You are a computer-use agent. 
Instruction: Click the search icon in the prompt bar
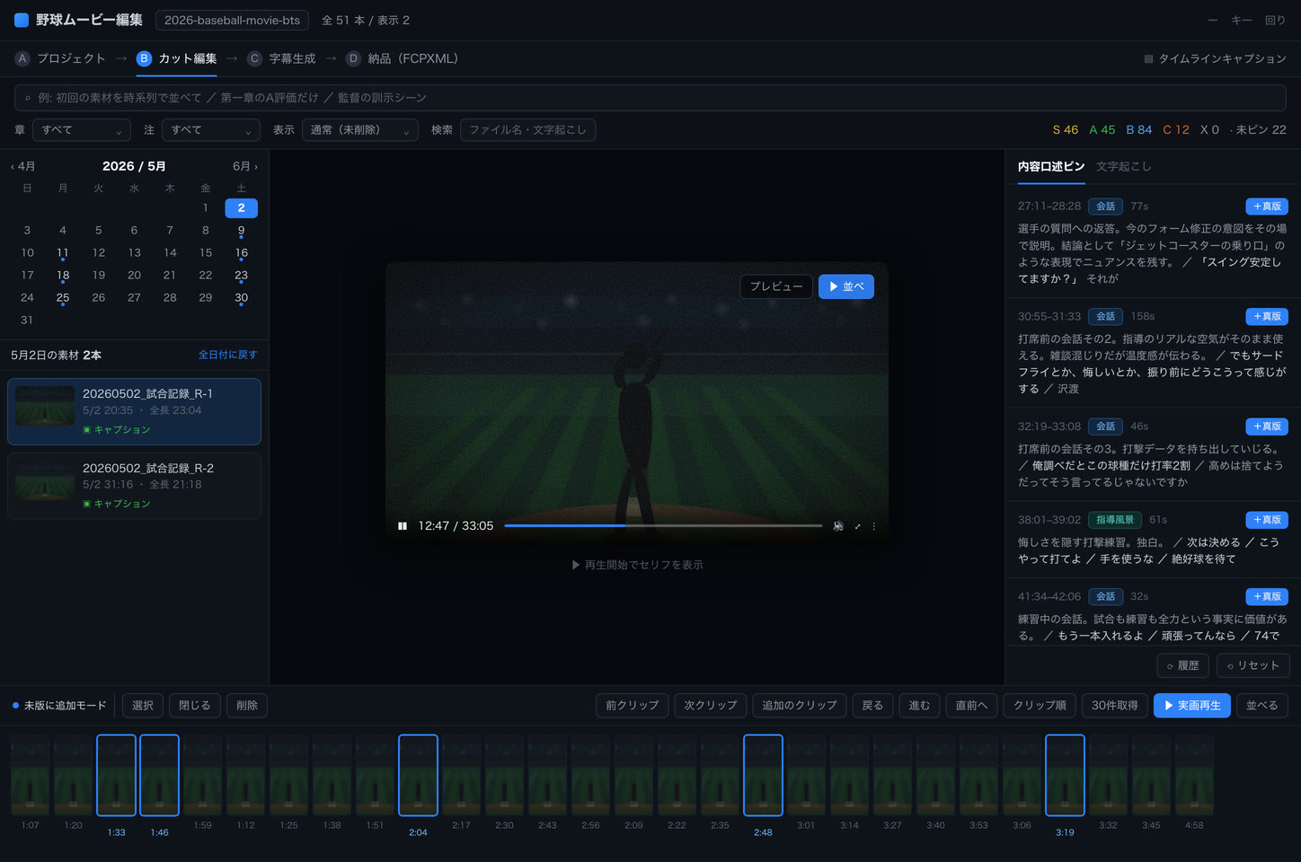tap(28, 98)
